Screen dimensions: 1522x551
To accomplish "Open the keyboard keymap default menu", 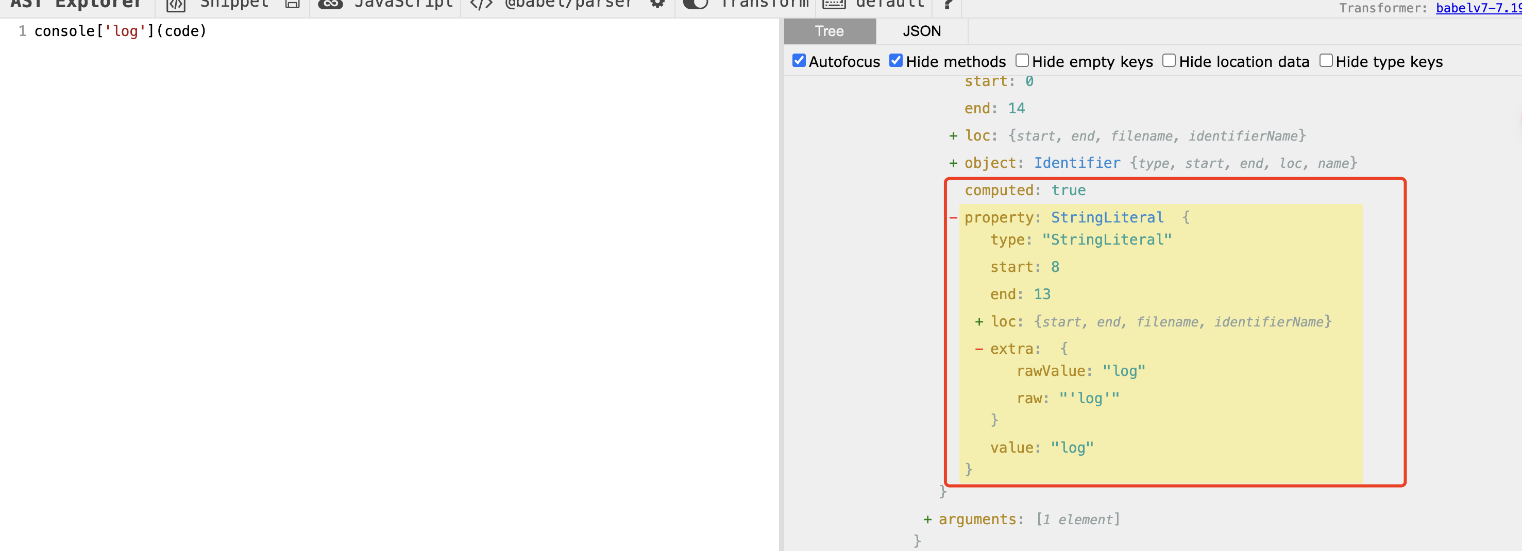I will click(x=873, y=4).
